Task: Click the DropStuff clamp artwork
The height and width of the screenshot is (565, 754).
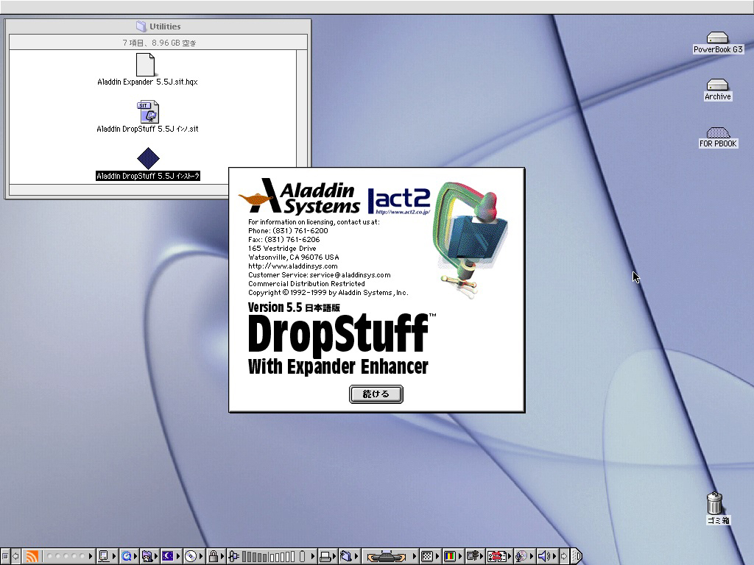Action: click(471, 239)
